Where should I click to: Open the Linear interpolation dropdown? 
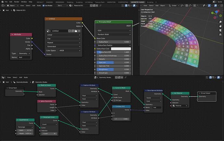[x=63, y=35]
